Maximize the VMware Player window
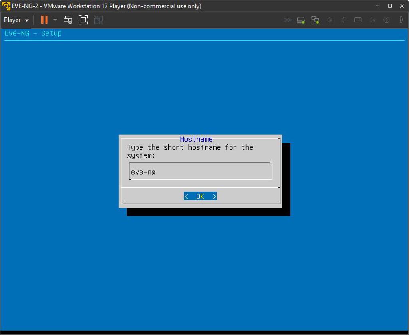This screenshot has height=335, width=409. click(390, 6)
